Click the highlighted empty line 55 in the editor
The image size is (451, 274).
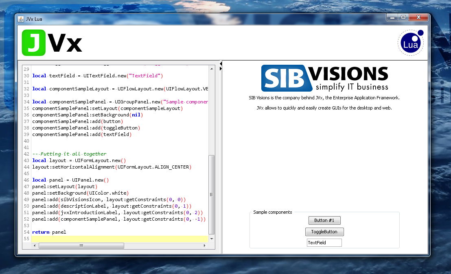click(120, 239)
